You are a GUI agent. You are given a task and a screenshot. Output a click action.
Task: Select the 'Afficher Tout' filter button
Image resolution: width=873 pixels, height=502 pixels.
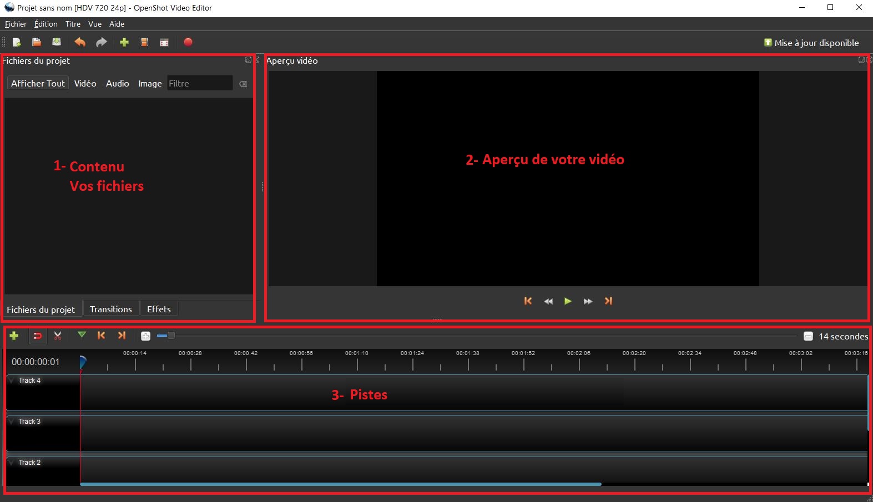pos(38,83)
